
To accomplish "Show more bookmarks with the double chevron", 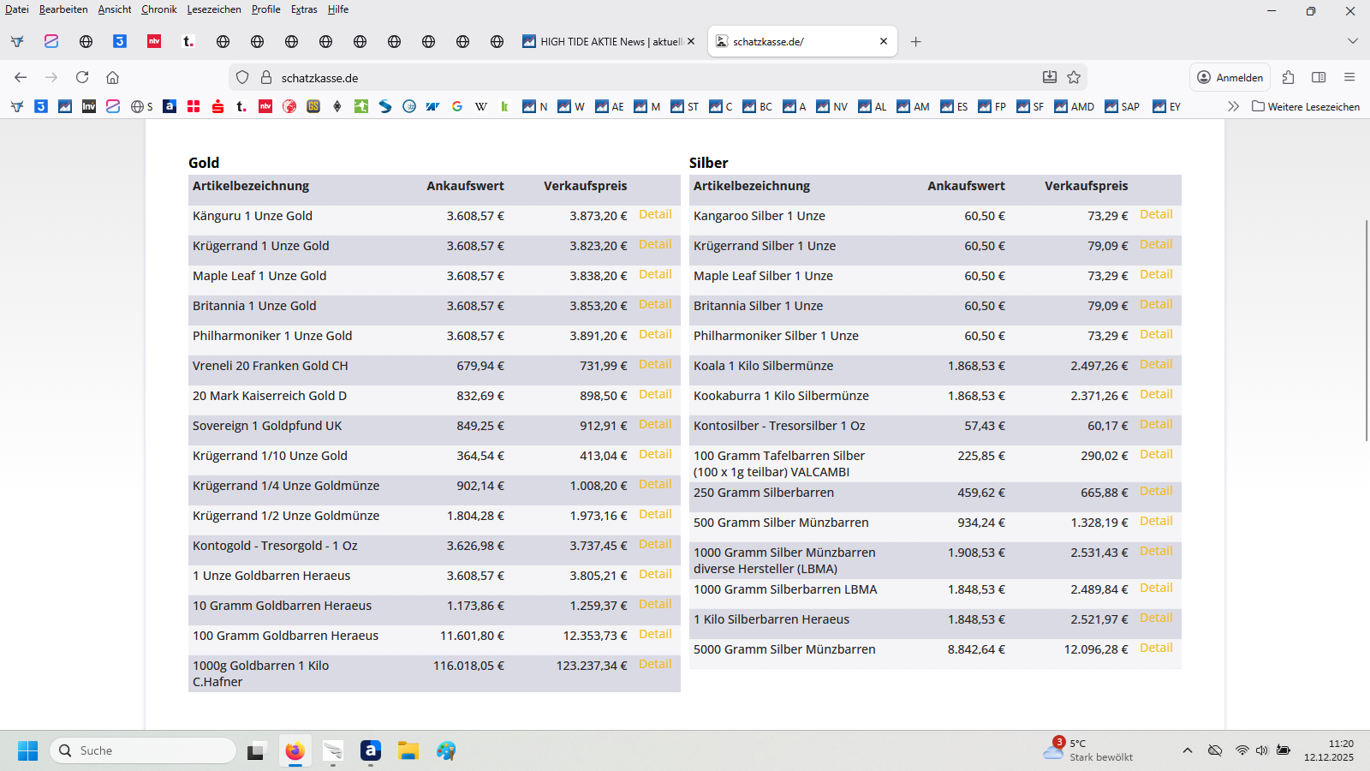I will pos(1233,106).
